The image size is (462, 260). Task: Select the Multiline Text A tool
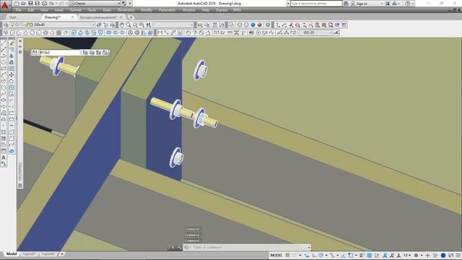click(x=4, y=157)
